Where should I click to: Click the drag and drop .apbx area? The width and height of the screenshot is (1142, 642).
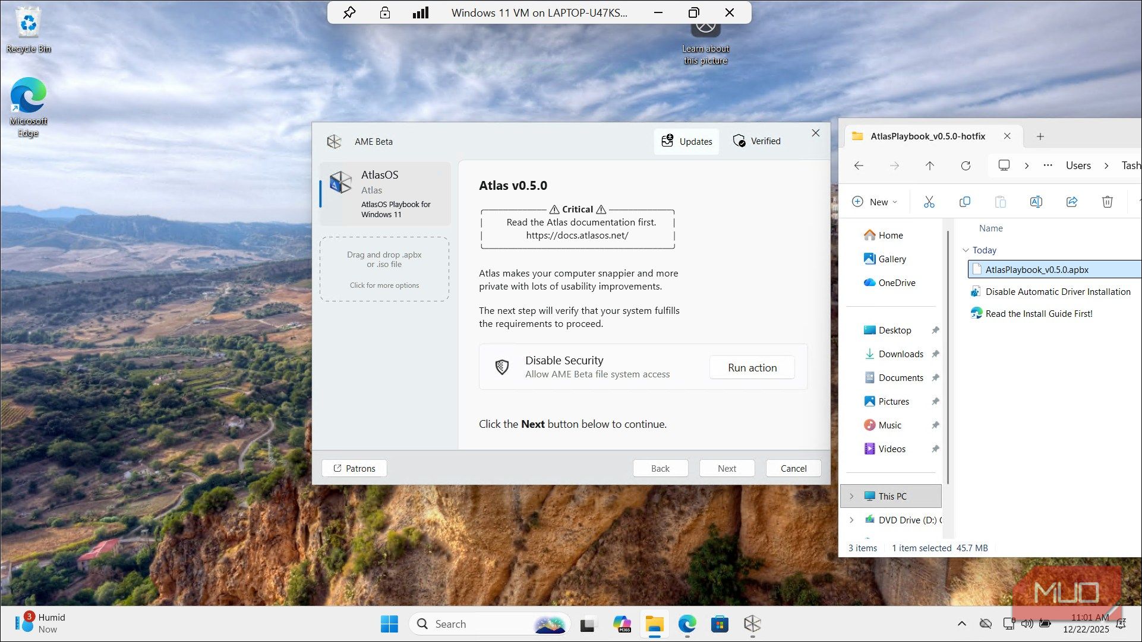(x=384, y=269)
